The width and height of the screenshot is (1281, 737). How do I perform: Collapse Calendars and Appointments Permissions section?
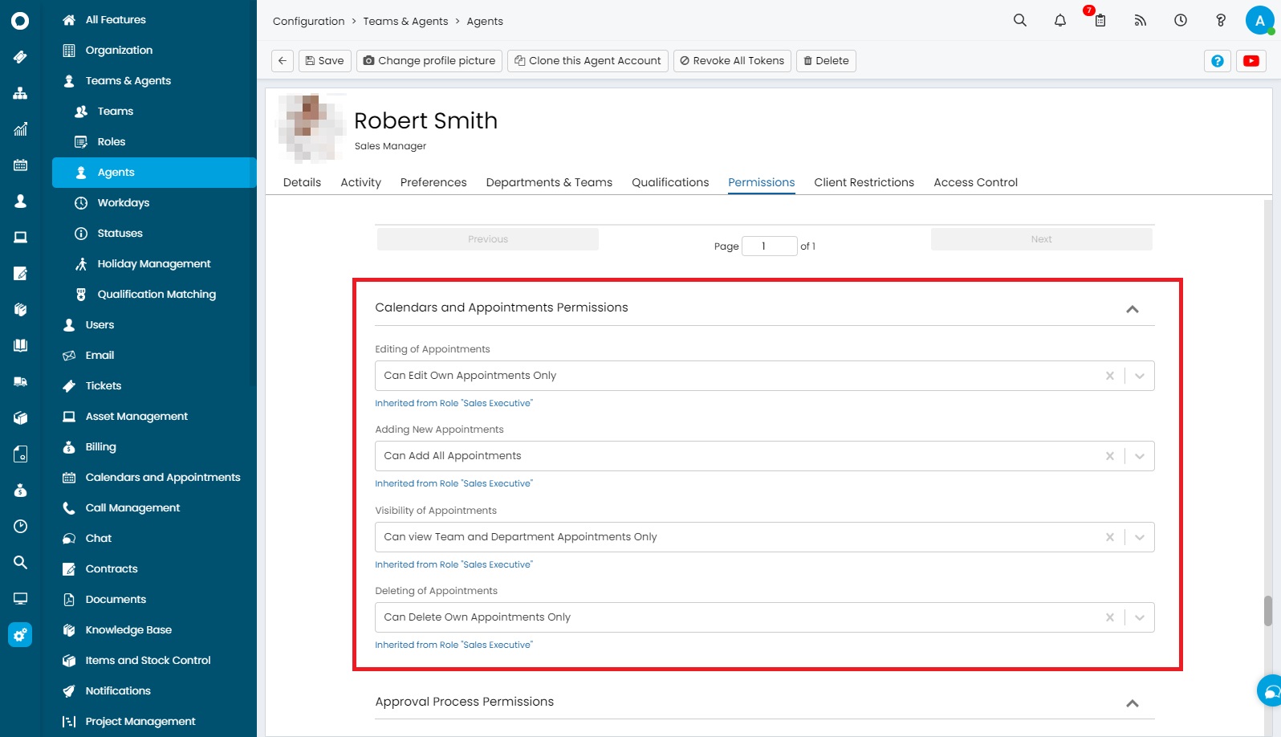pos(1132,309)
